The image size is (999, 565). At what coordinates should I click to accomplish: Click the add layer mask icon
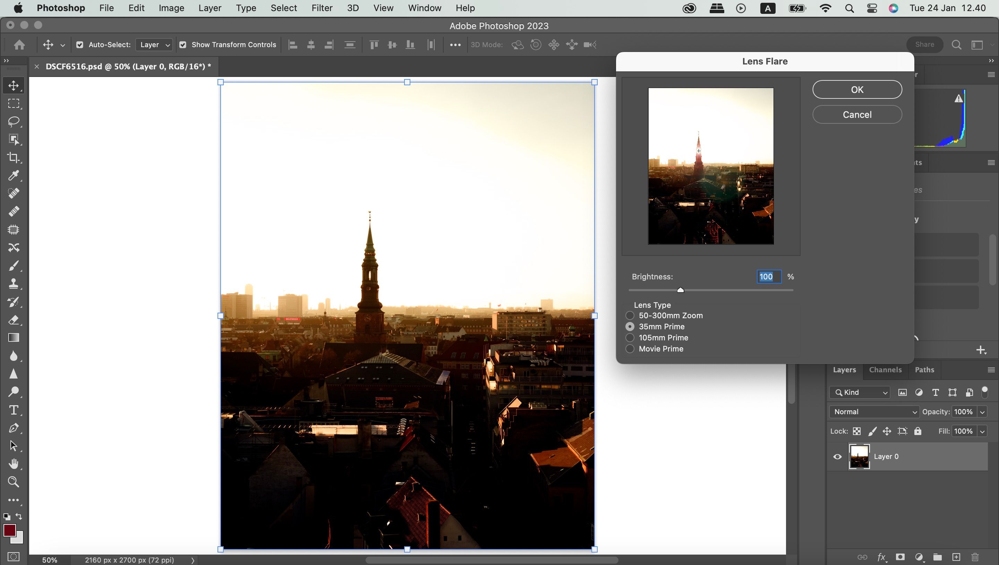(x=900, y=557)
